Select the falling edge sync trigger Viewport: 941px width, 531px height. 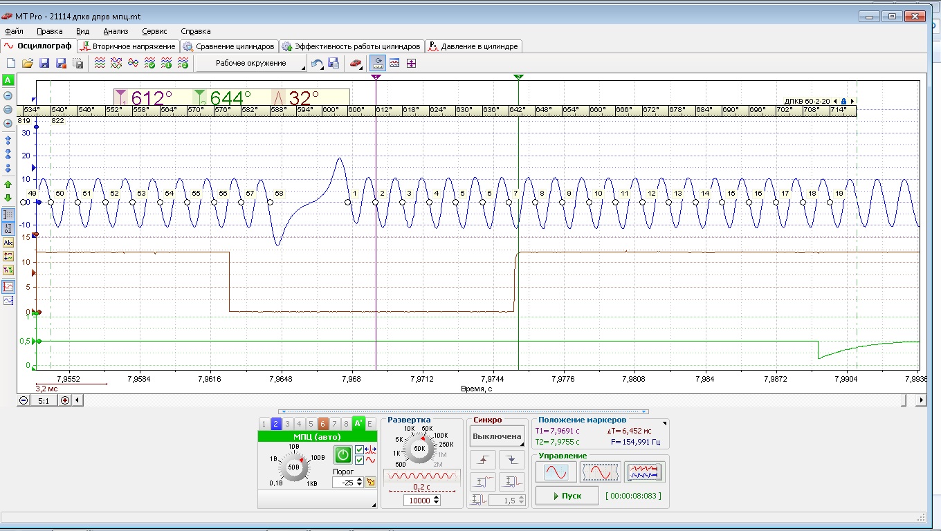(x=511, y=459)
